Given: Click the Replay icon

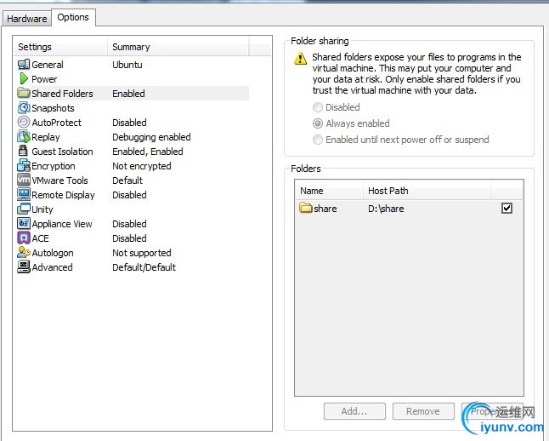Looking at the screenshot, I should click(x=24, y=137).
